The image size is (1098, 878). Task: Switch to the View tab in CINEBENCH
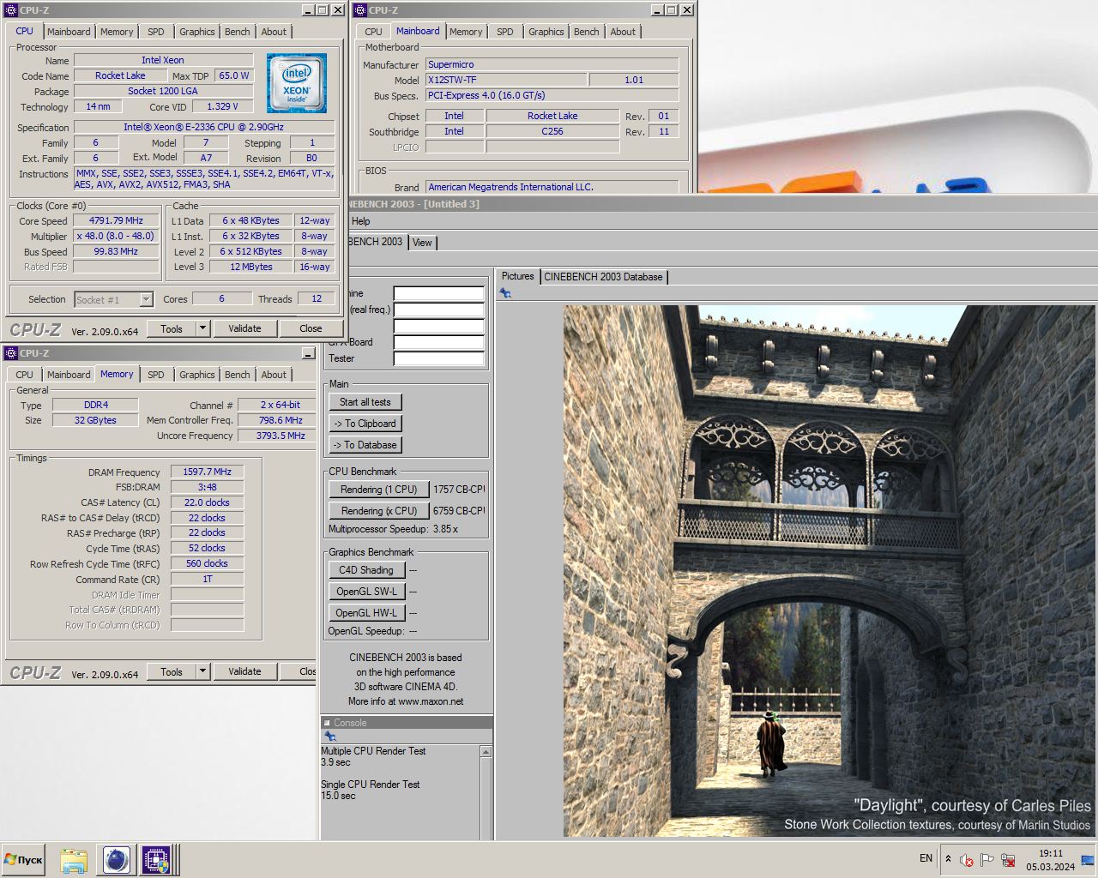pos(422,243)
